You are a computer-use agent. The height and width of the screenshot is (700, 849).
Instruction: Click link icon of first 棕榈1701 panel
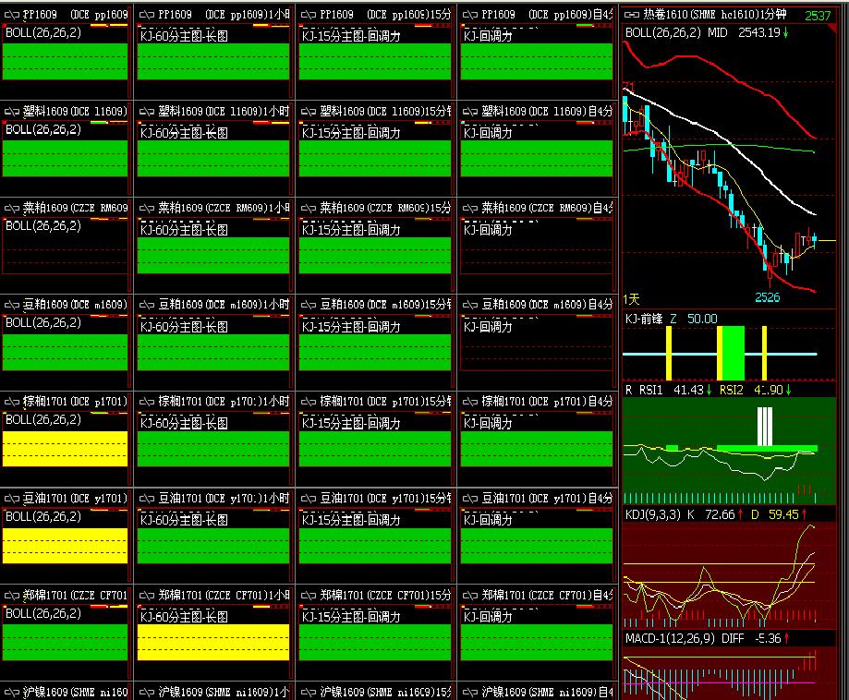pyautogui.click(x=12, y=402)
